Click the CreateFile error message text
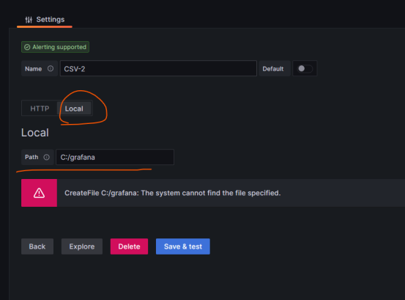This screenshot has height=300, width=405. (x=173, y=193)
